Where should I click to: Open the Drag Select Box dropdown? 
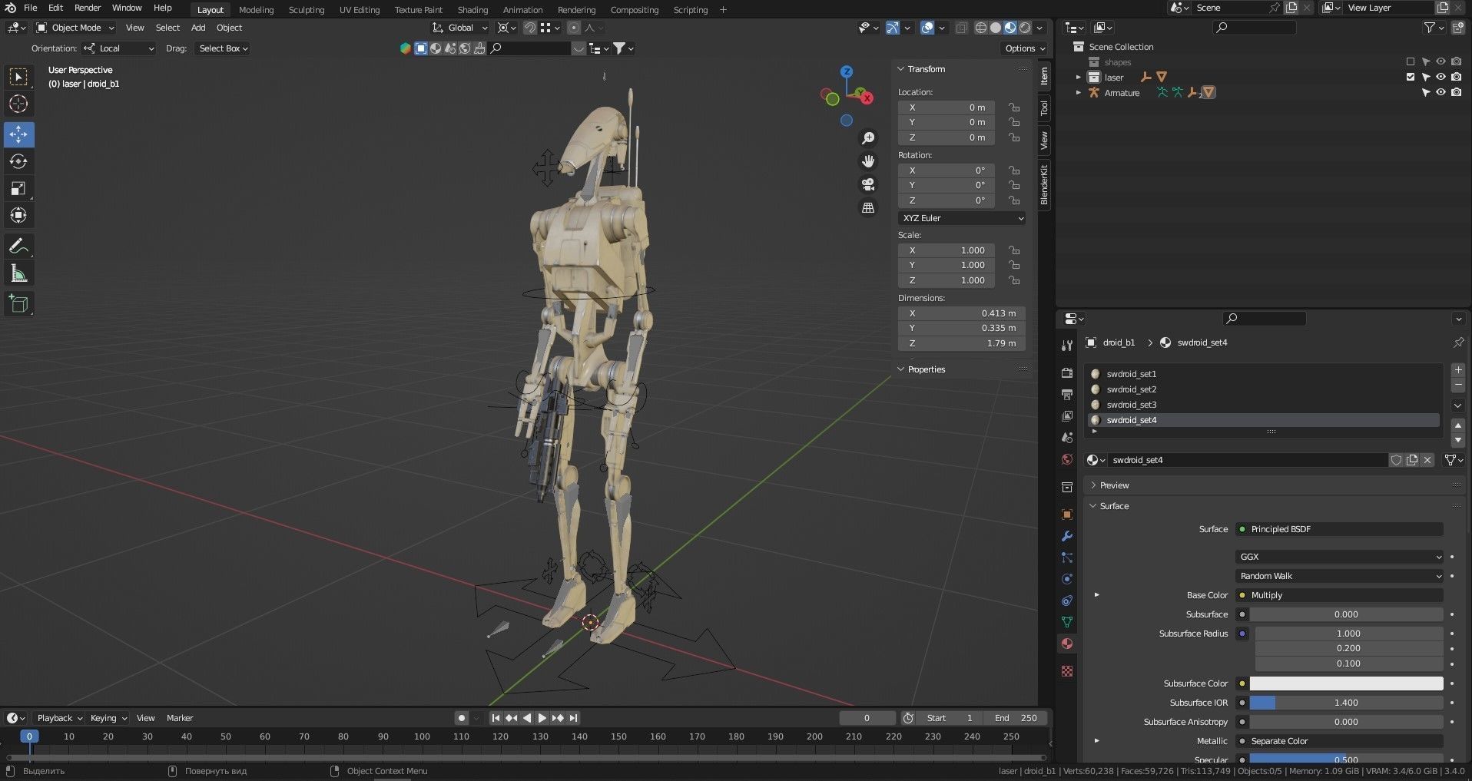click(223, 48)
